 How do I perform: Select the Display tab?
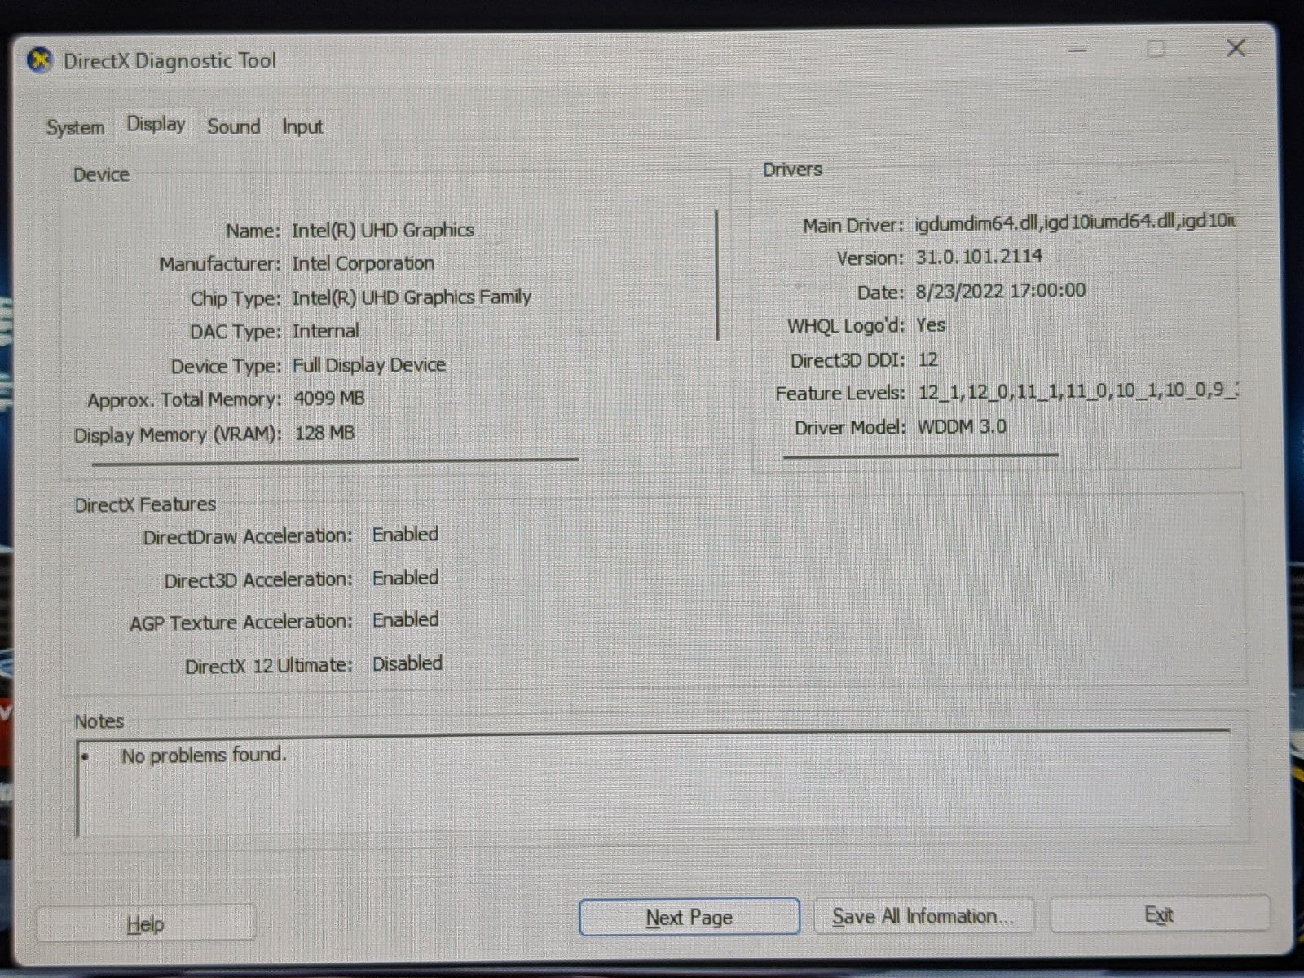pos(156,125)
